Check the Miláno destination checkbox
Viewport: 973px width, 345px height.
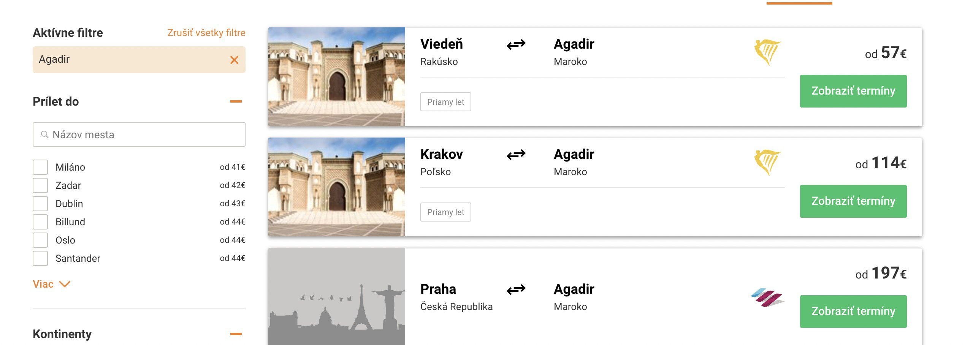(x=40, y=167)
